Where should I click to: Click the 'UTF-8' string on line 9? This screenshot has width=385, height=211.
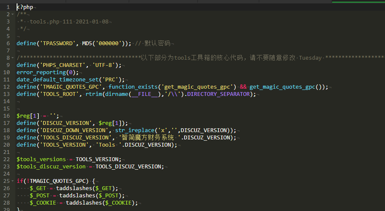click(x=104, y=65)
